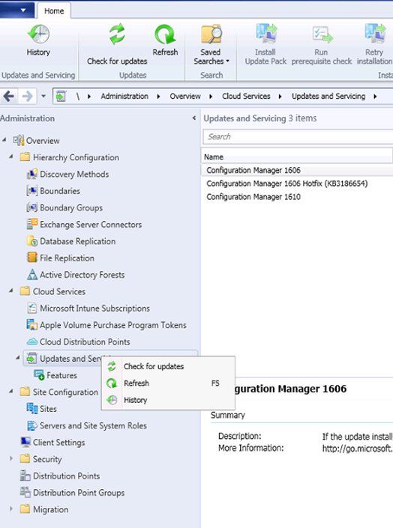This screenshot has height=528, width=393.
Task: Expand the Migration node
Action: (x=11, y=509)
